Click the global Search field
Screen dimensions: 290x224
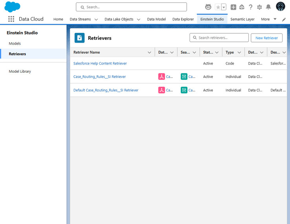131,7
